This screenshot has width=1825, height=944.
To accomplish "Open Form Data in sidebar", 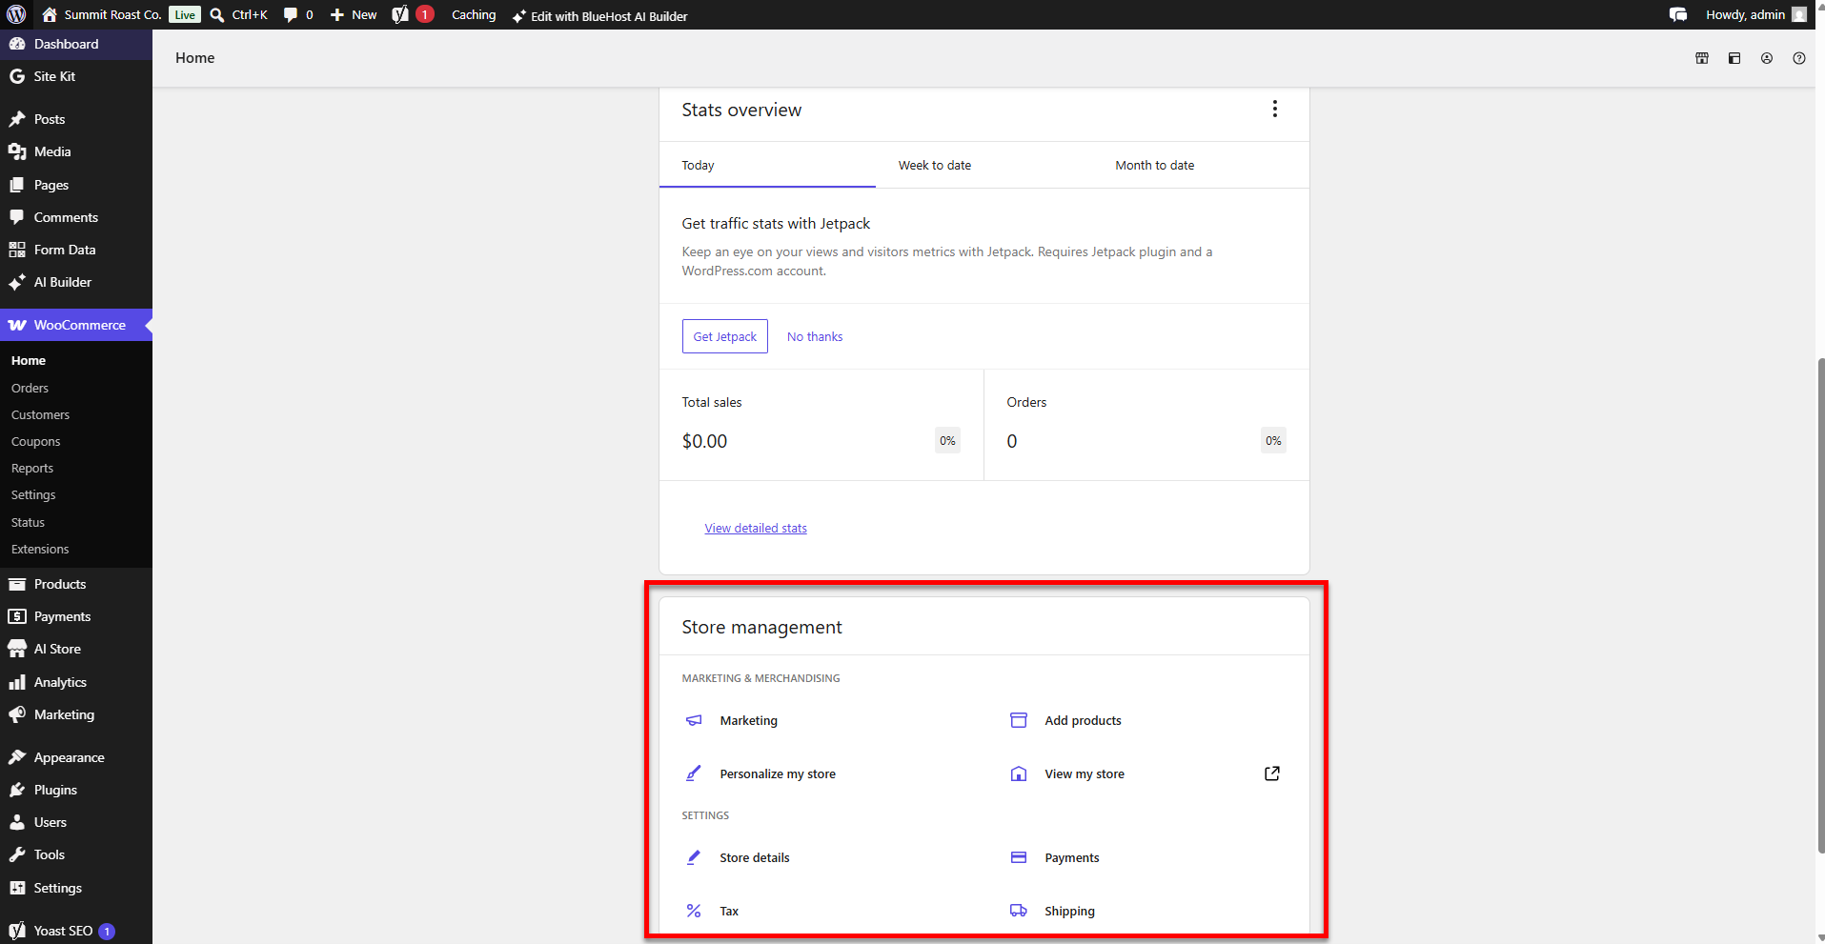I will (76, 250).
